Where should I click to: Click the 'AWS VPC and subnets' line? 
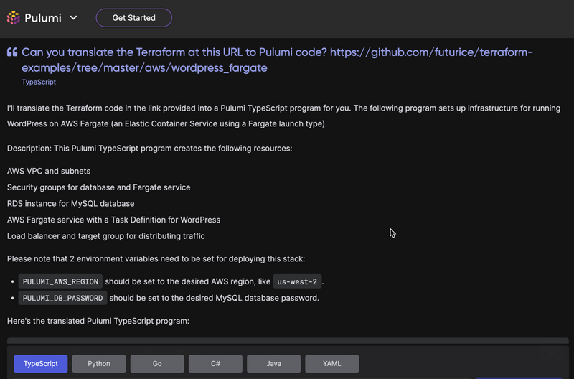point(49,171)
